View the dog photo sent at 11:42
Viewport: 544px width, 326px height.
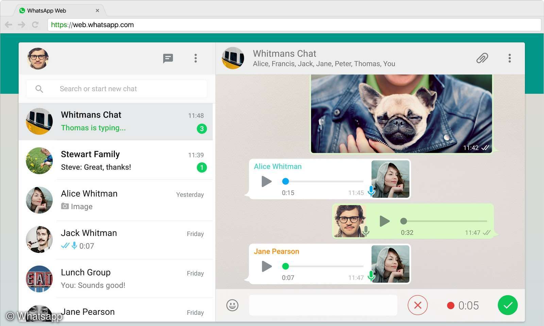tap(401, 112)
